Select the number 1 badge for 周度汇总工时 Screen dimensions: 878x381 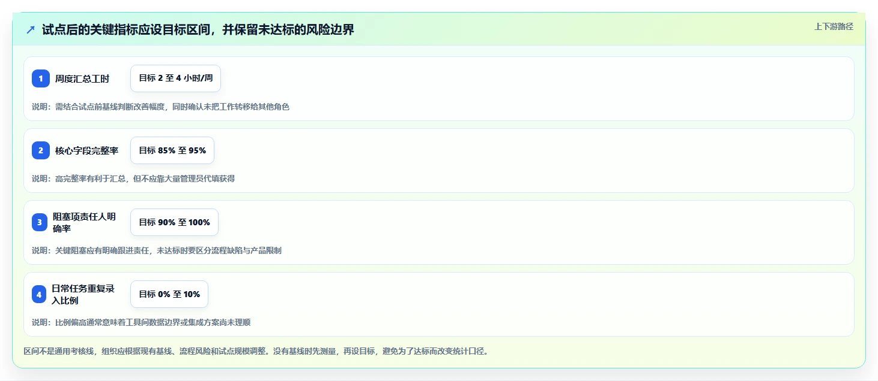coord(41,78)
